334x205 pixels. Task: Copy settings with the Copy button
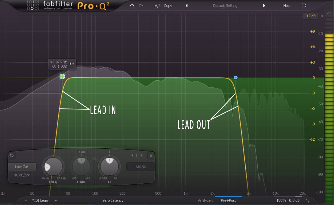[168, 6]
